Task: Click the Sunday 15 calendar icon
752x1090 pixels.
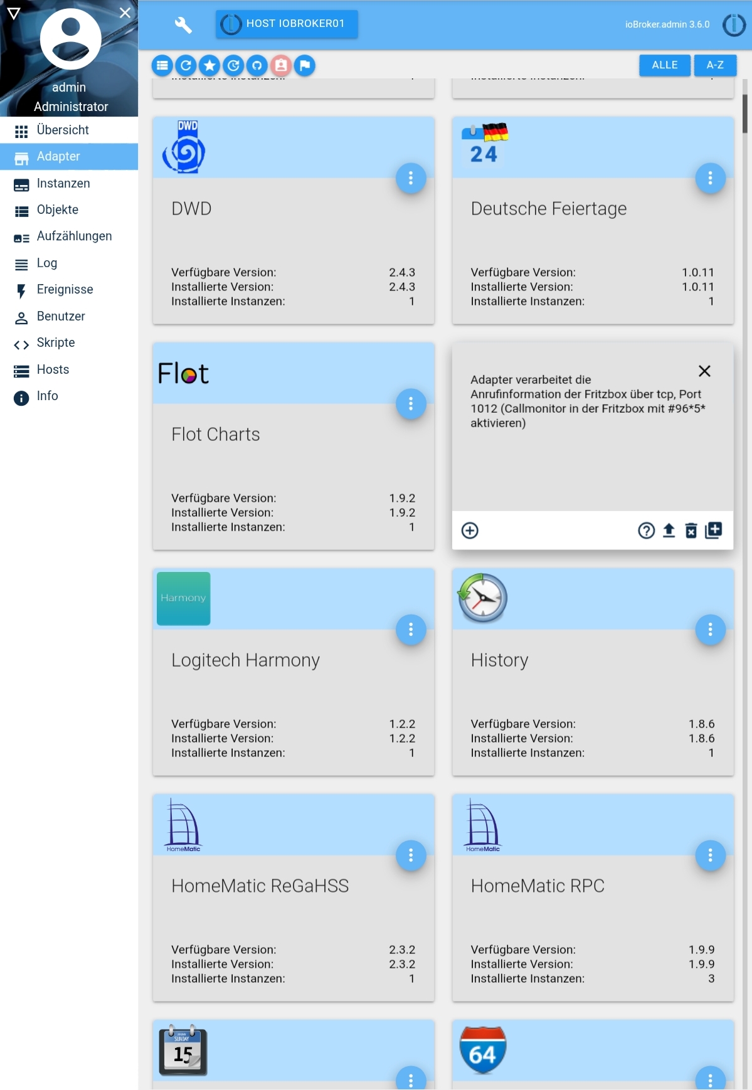Action: tap(183, 1050)
